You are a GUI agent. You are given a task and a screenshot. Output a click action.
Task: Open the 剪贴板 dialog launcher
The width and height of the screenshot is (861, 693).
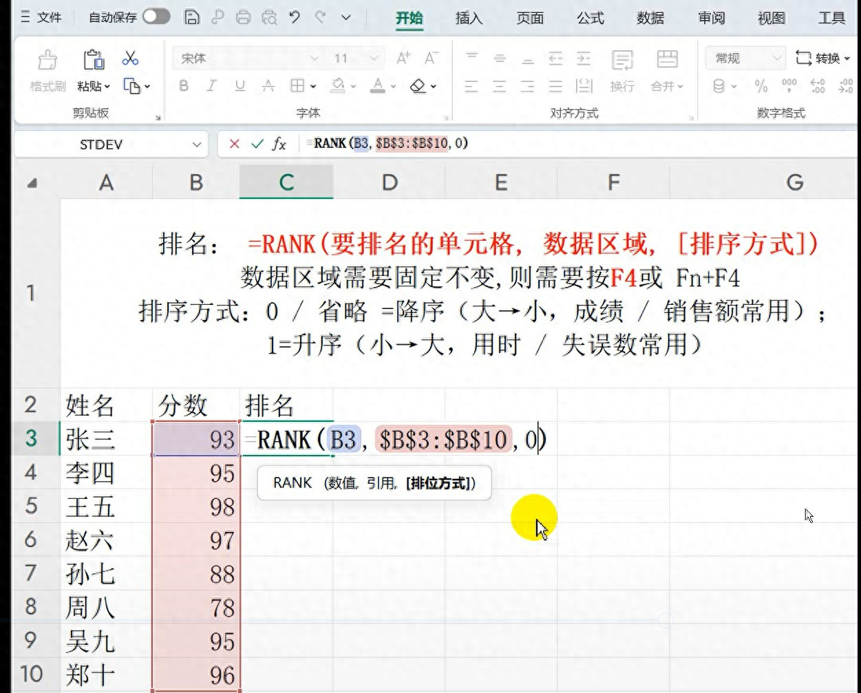[158, 118]
